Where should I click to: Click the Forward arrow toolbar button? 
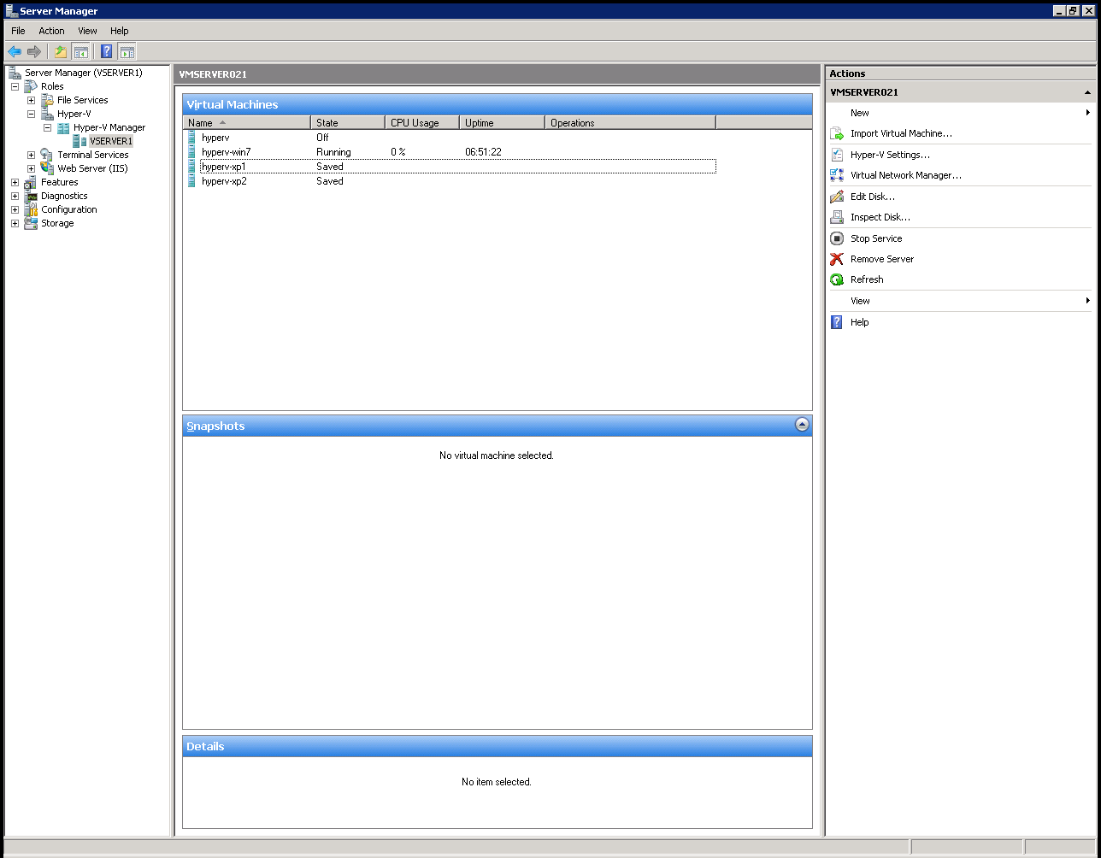[34, 51]
